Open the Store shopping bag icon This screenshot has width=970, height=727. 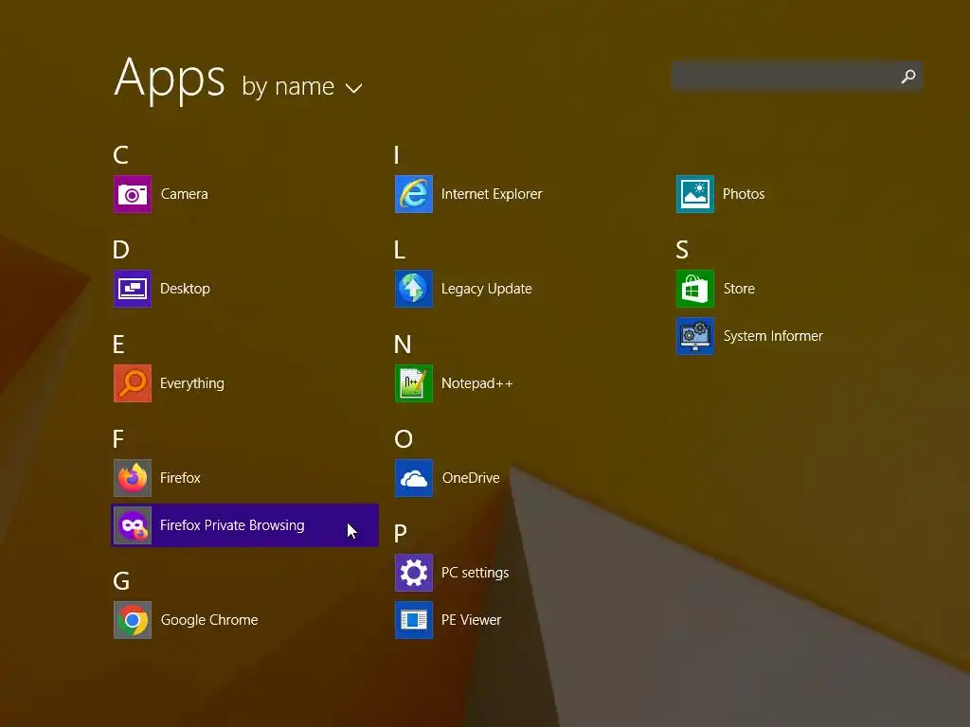pyautogui.click(x=695, y=289)
